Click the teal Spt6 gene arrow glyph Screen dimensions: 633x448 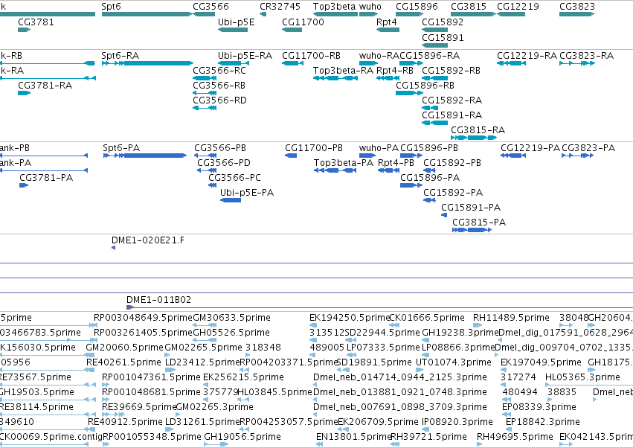[147, 14]
